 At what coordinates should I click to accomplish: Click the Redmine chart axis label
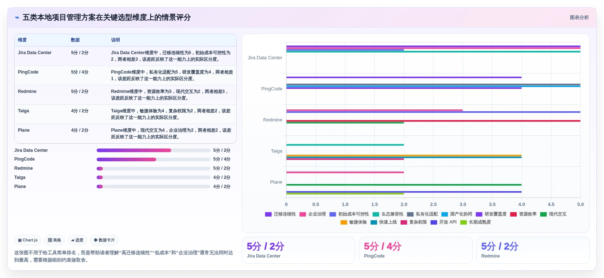click(x=273, y=120)
